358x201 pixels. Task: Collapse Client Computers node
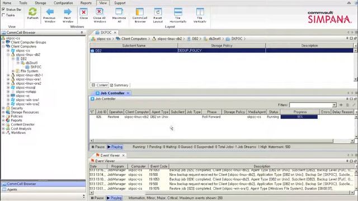(3, 46)
